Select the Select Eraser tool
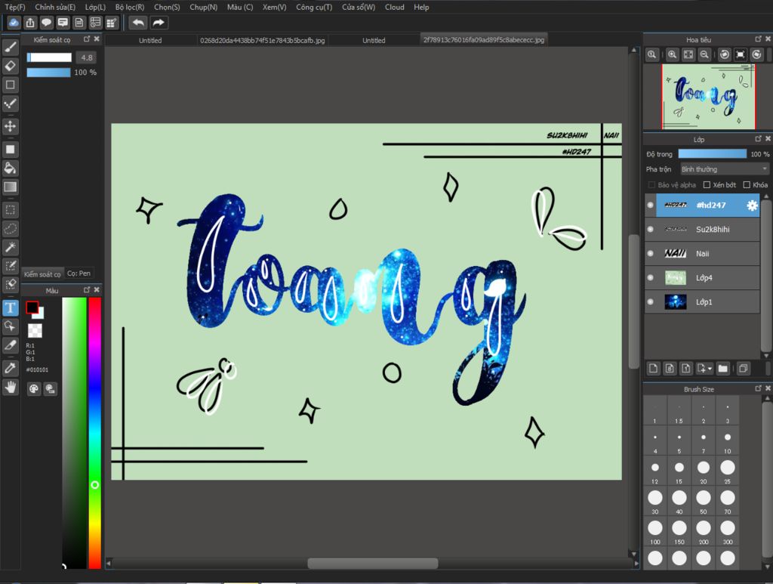This screenshot has width=773, height=584. 11,285
